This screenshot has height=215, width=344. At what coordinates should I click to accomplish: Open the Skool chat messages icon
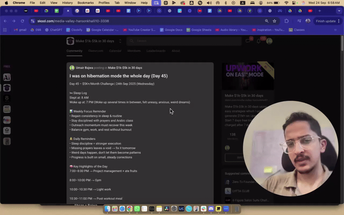248,41
